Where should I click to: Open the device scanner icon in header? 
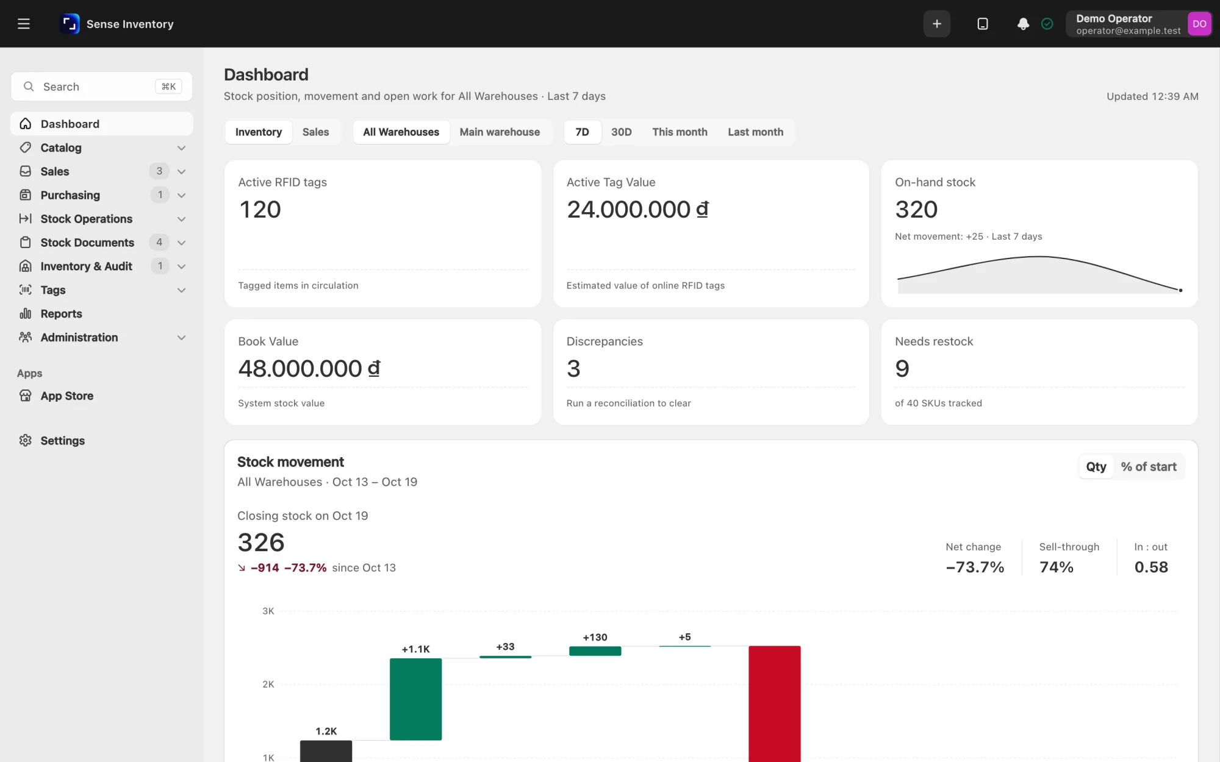coord(983,24)
